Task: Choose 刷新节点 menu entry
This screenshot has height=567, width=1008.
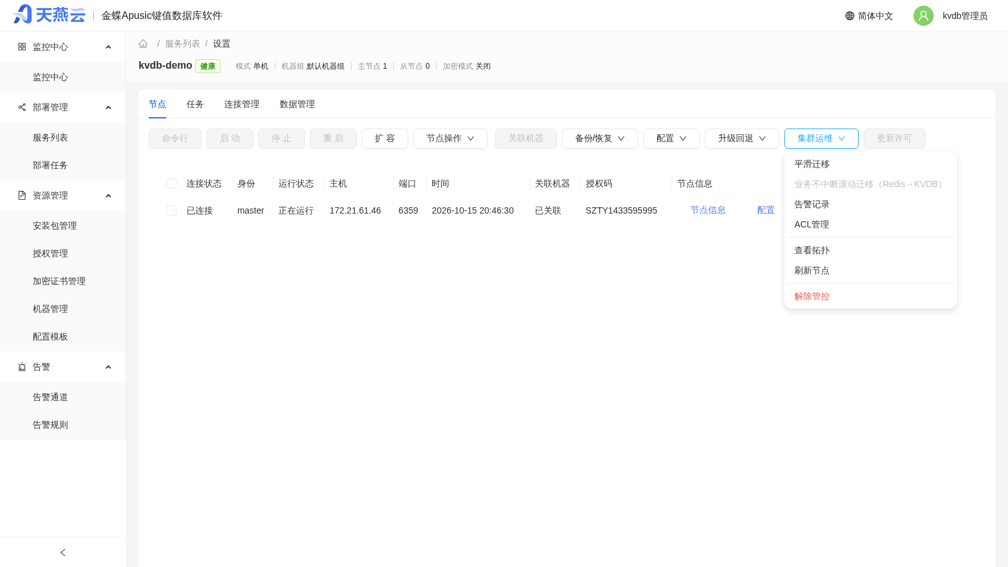Action: 871,270
